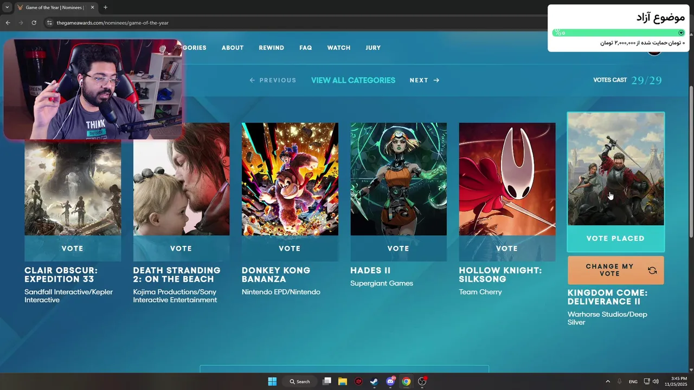Go to PREVIOUS category
This screenshot has width=694, height=390.
click(x=273, y=80)
